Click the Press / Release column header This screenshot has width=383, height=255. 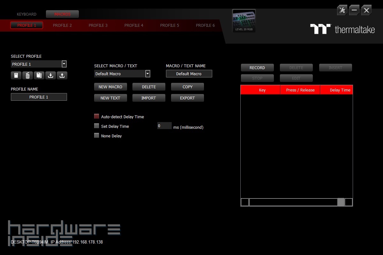300,90
